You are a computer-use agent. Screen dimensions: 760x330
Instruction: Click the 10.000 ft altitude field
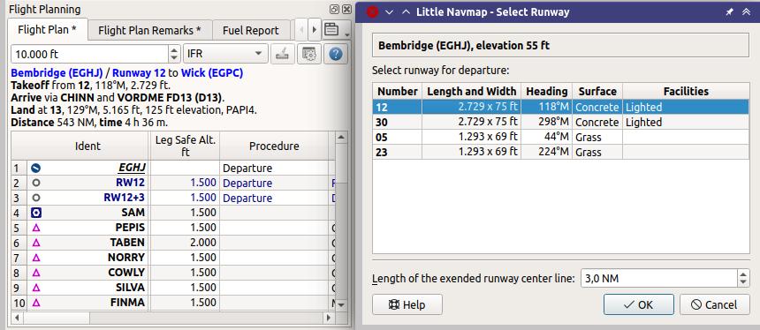pos(89,54)
